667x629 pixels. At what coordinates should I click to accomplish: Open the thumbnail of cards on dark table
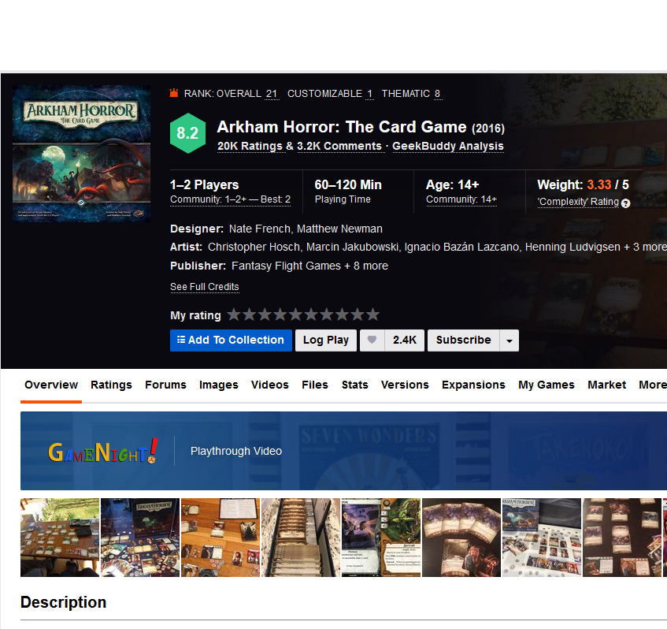[x=622, y=538]
